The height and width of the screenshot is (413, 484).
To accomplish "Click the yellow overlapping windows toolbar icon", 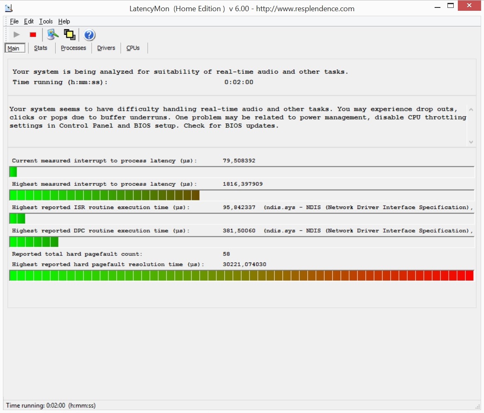I will (x=69, y=34).
